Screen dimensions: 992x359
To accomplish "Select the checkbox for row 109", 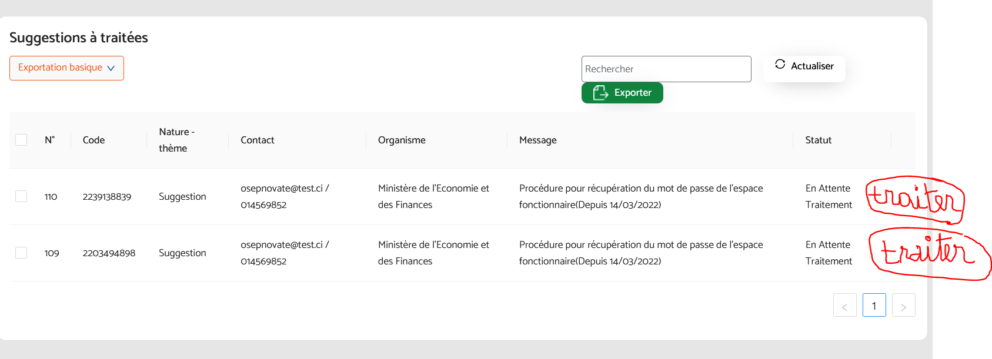I will tap(21, 253).
